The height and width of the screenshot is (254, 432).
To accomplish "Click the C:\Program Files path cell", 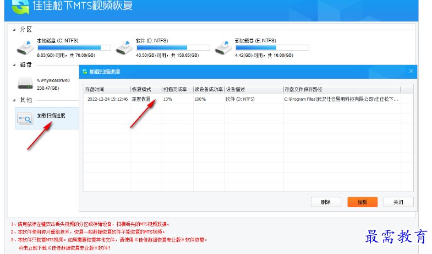I will click(341, 99).
